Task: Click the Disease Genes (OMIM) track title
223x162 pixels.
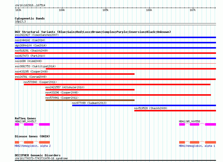Action: coord(32,136)
